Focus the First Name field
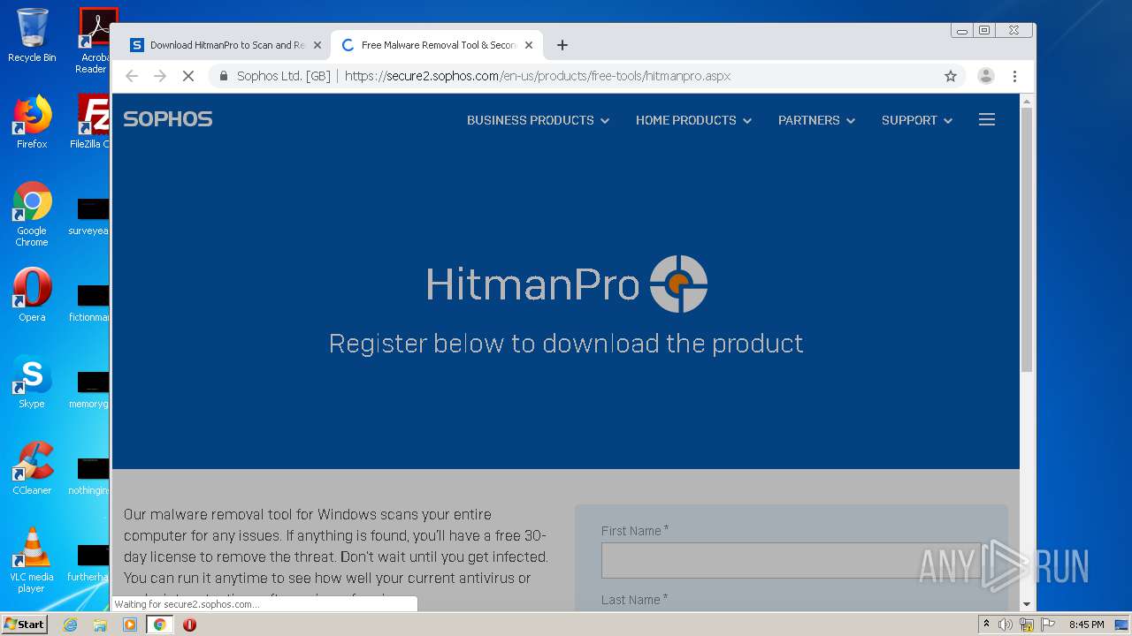The width and height of the screenshot is (1132, 636). click(x=792, y=560)
